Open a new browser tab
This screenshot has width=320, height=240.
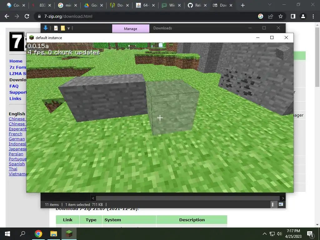[x=242, y=5]
